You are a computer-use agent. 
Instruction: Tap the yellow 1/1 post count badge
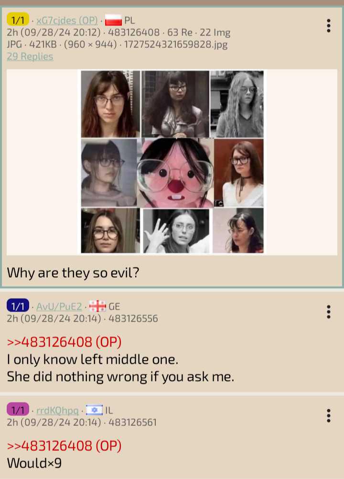[x=18, y=20]
